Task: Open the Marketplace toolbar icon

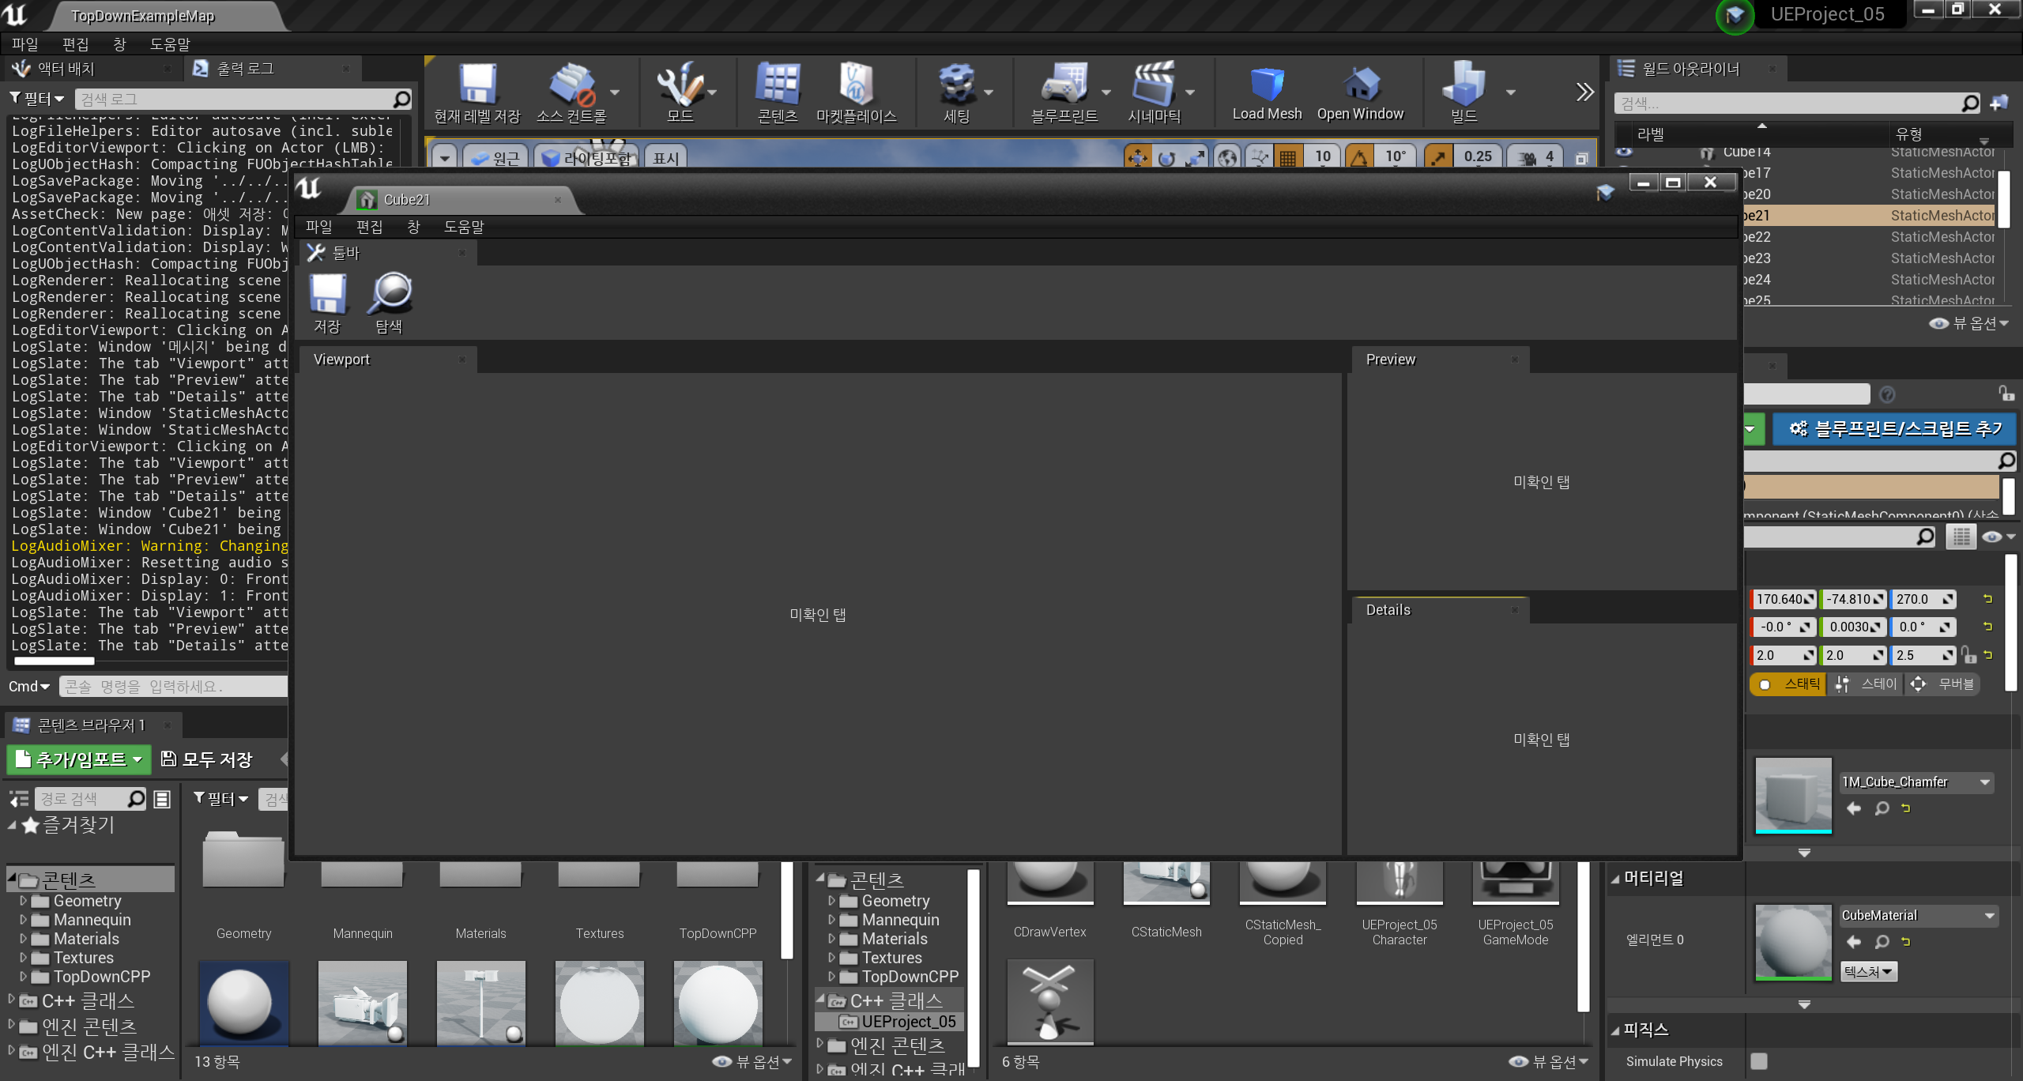Action: (856, 85)
